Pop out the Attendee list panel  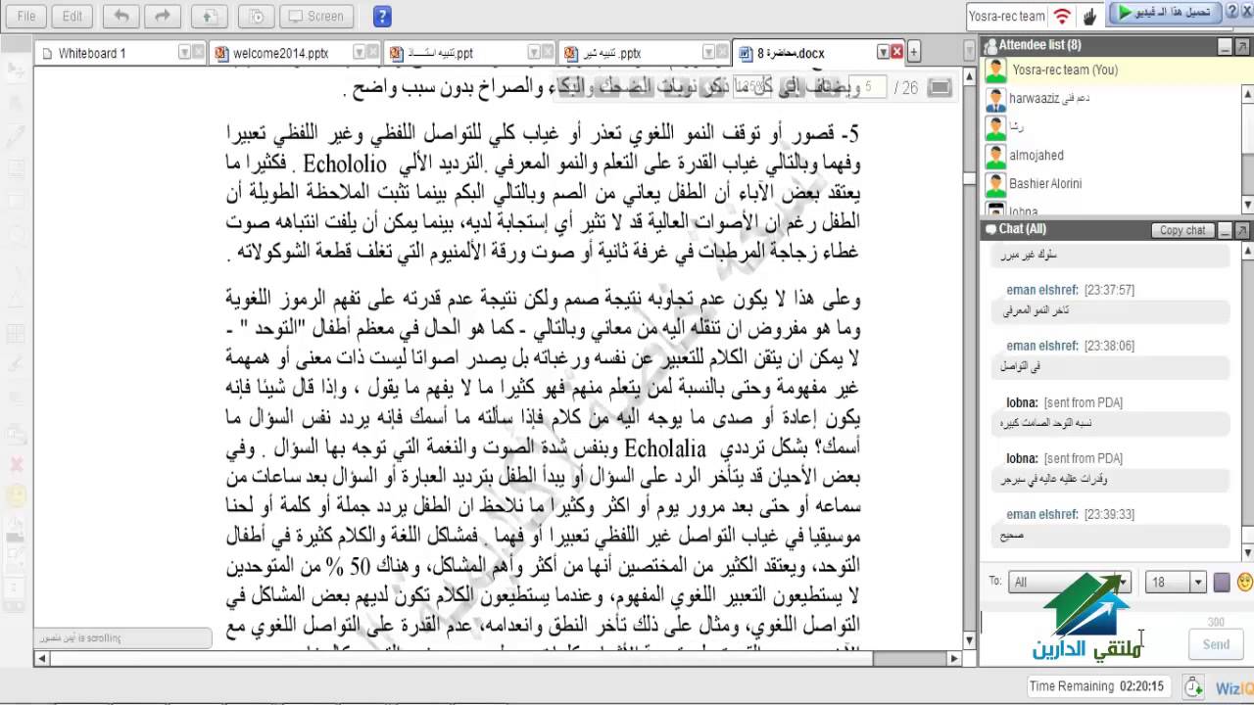tap(1242, 46)
